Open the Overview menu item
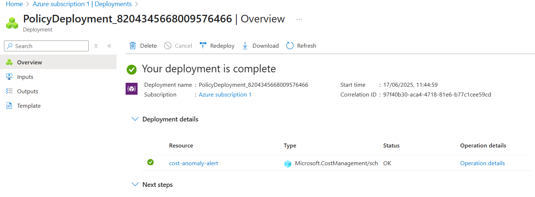This screenshot has width=535, height=197. click(58, 62)
